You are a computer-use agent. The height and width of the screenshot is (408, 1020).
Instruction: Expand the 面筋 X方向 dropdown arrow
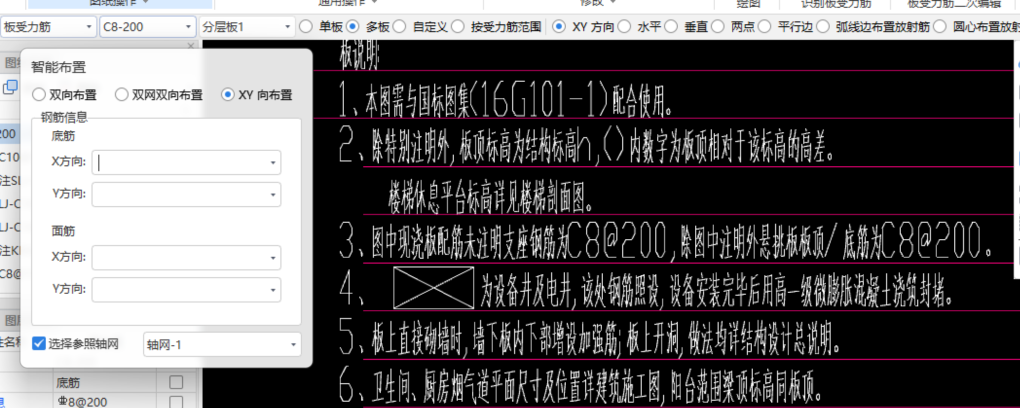click(273, 258)
